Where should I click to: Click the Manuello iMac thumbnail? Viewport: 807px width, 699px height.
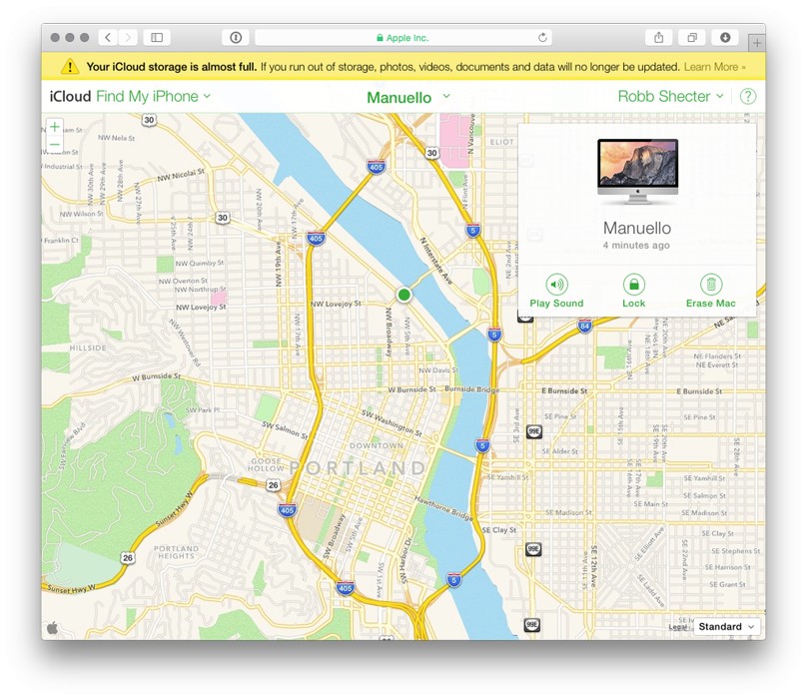coord(637,172)
